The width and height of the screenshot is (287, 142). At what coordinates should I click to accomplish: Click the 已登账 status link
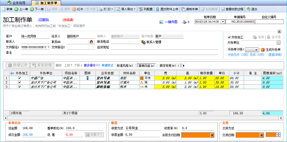pyautogui.click(x=43, y=20)
